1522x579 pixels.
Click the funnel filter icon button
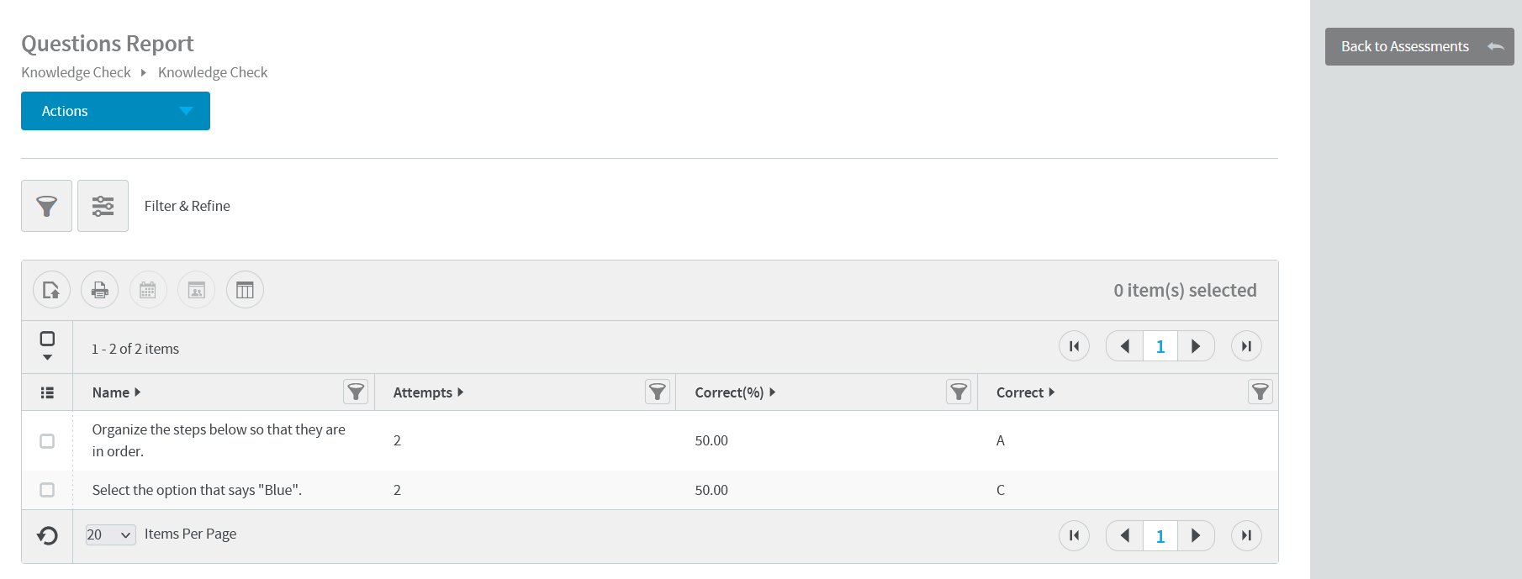point(46,206)
